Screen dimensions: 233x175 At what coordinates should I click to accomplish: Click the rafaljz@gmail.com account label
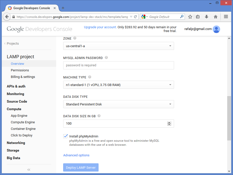coord(198,29)
